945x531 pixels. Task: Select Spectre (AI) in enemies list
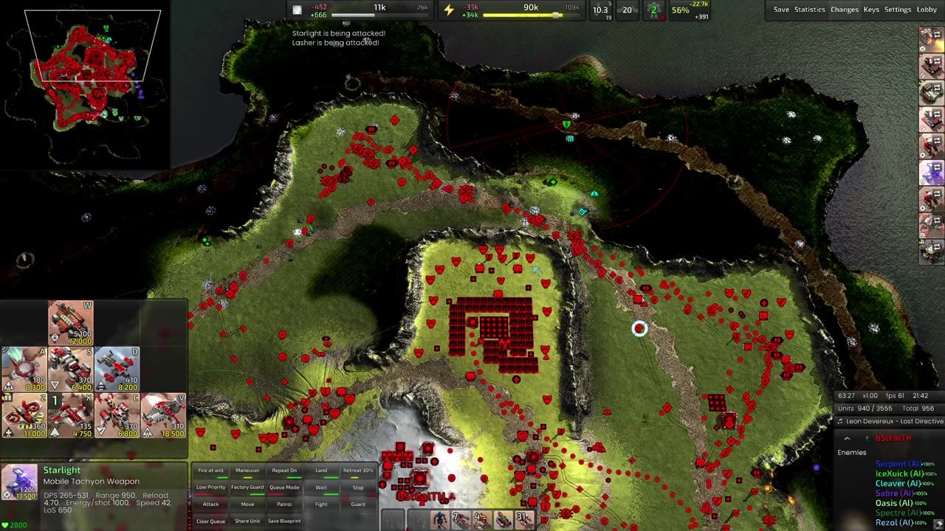coord(898,513)
